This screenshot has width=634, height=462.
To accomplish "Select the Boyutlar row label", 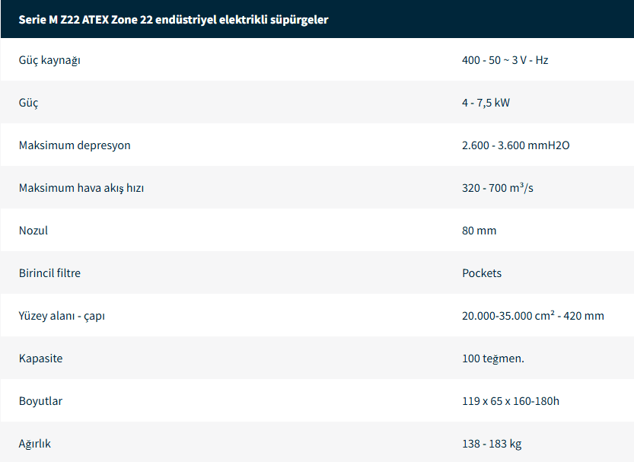I will [x=40, y=401].
